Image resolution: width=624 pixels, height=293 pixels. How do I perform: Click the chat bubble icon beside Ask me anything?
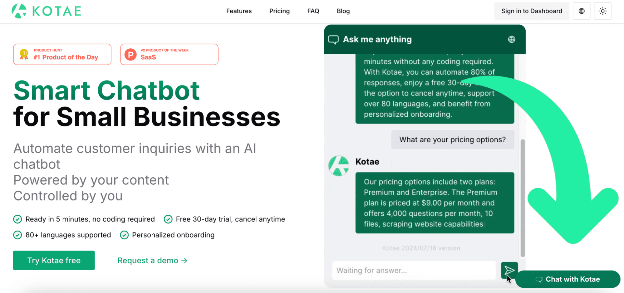[x=333, y=40]
